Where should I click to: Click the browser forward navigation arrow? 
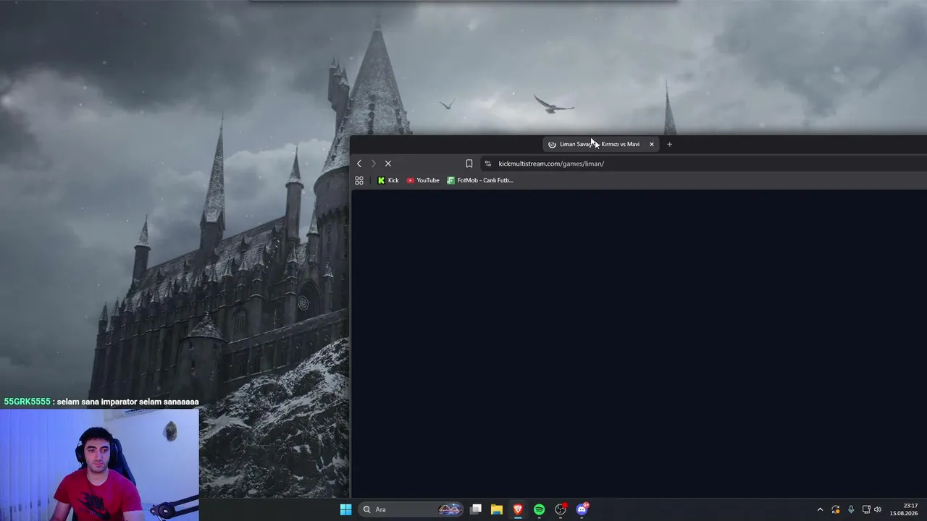(374, 164)
